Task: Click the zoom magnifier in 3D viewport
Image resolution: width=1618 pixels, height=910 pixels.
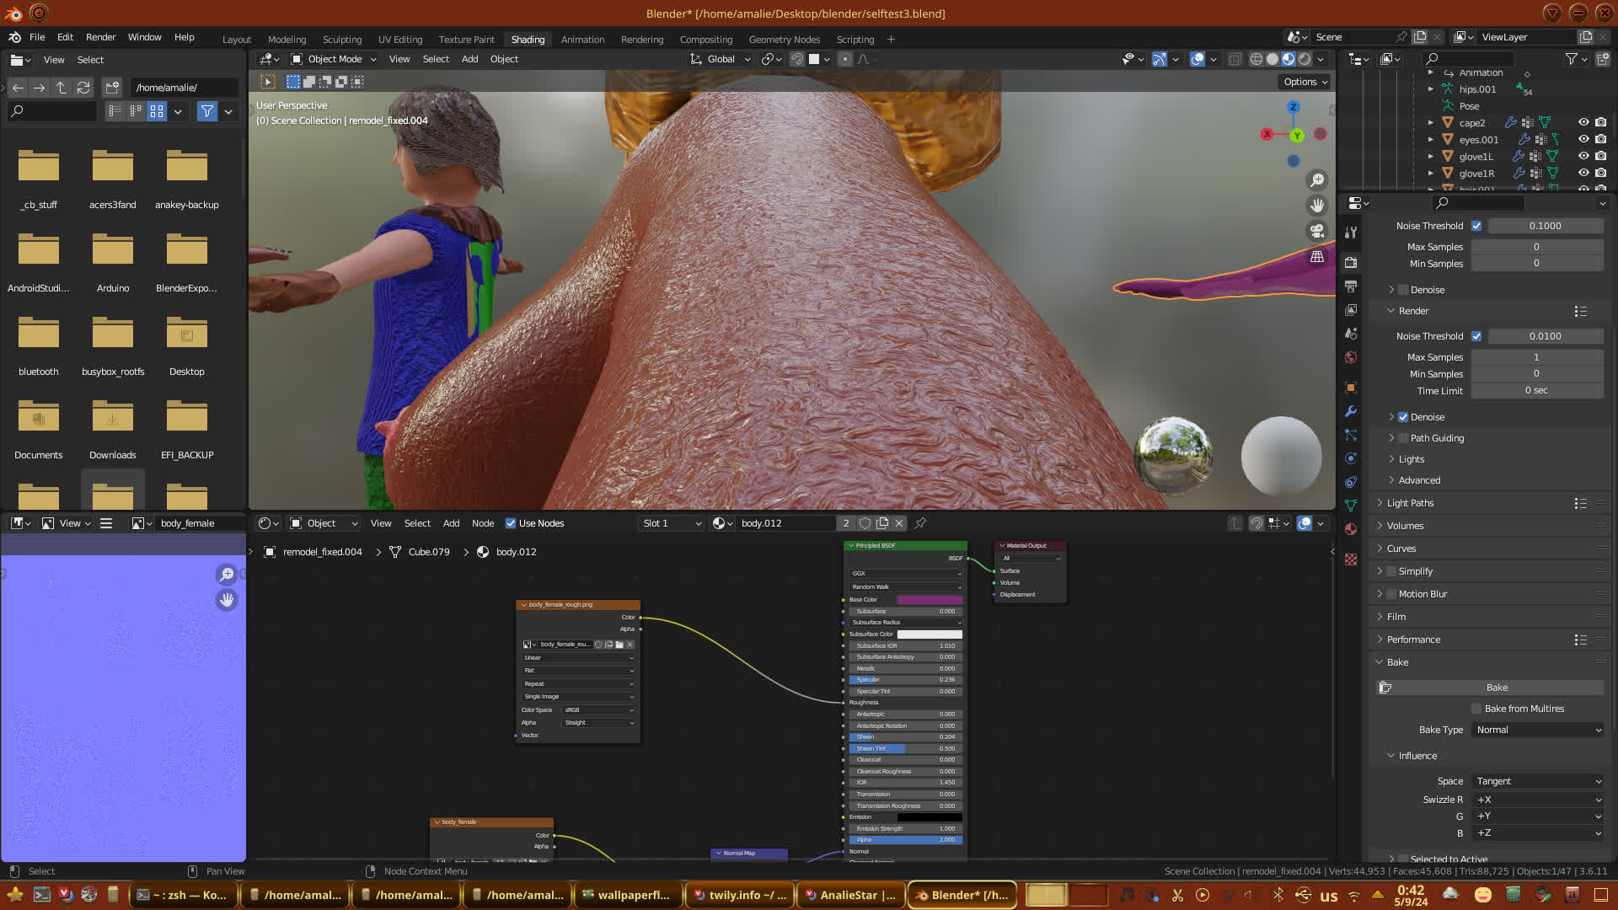Action: click(1316, 180)
